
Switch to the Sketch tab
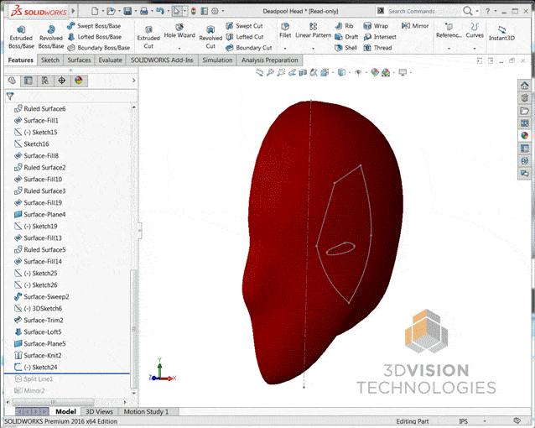click(x=50, y=60)
